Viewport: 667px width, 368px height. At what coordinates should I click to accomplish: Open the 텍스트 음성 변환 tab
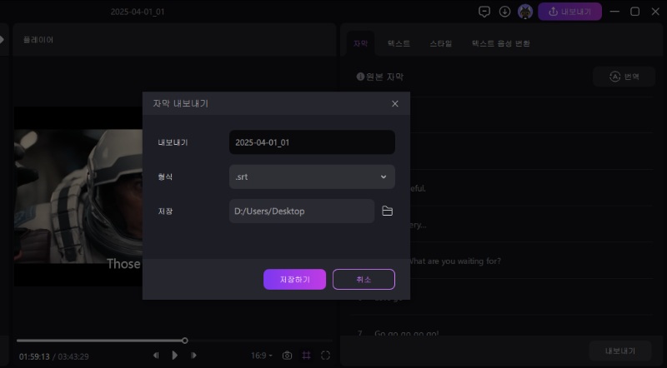pos(501,43)
